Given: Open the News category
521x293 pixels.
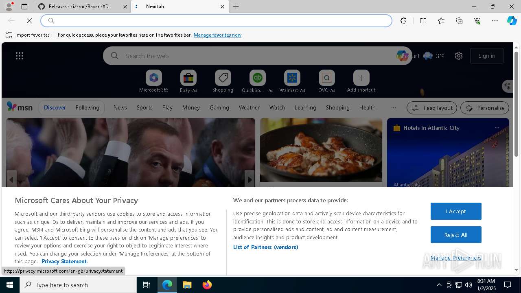Looking at the screenshot, I should pyautogui.click(x=120, y=107).
